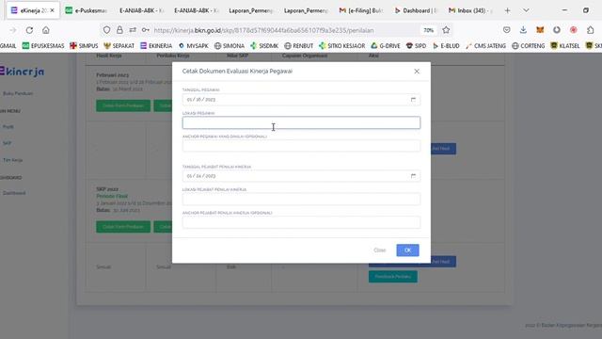Confirm dialog with OK button
602x339 pixels.
pyautogui.click(x=407, y=250)
